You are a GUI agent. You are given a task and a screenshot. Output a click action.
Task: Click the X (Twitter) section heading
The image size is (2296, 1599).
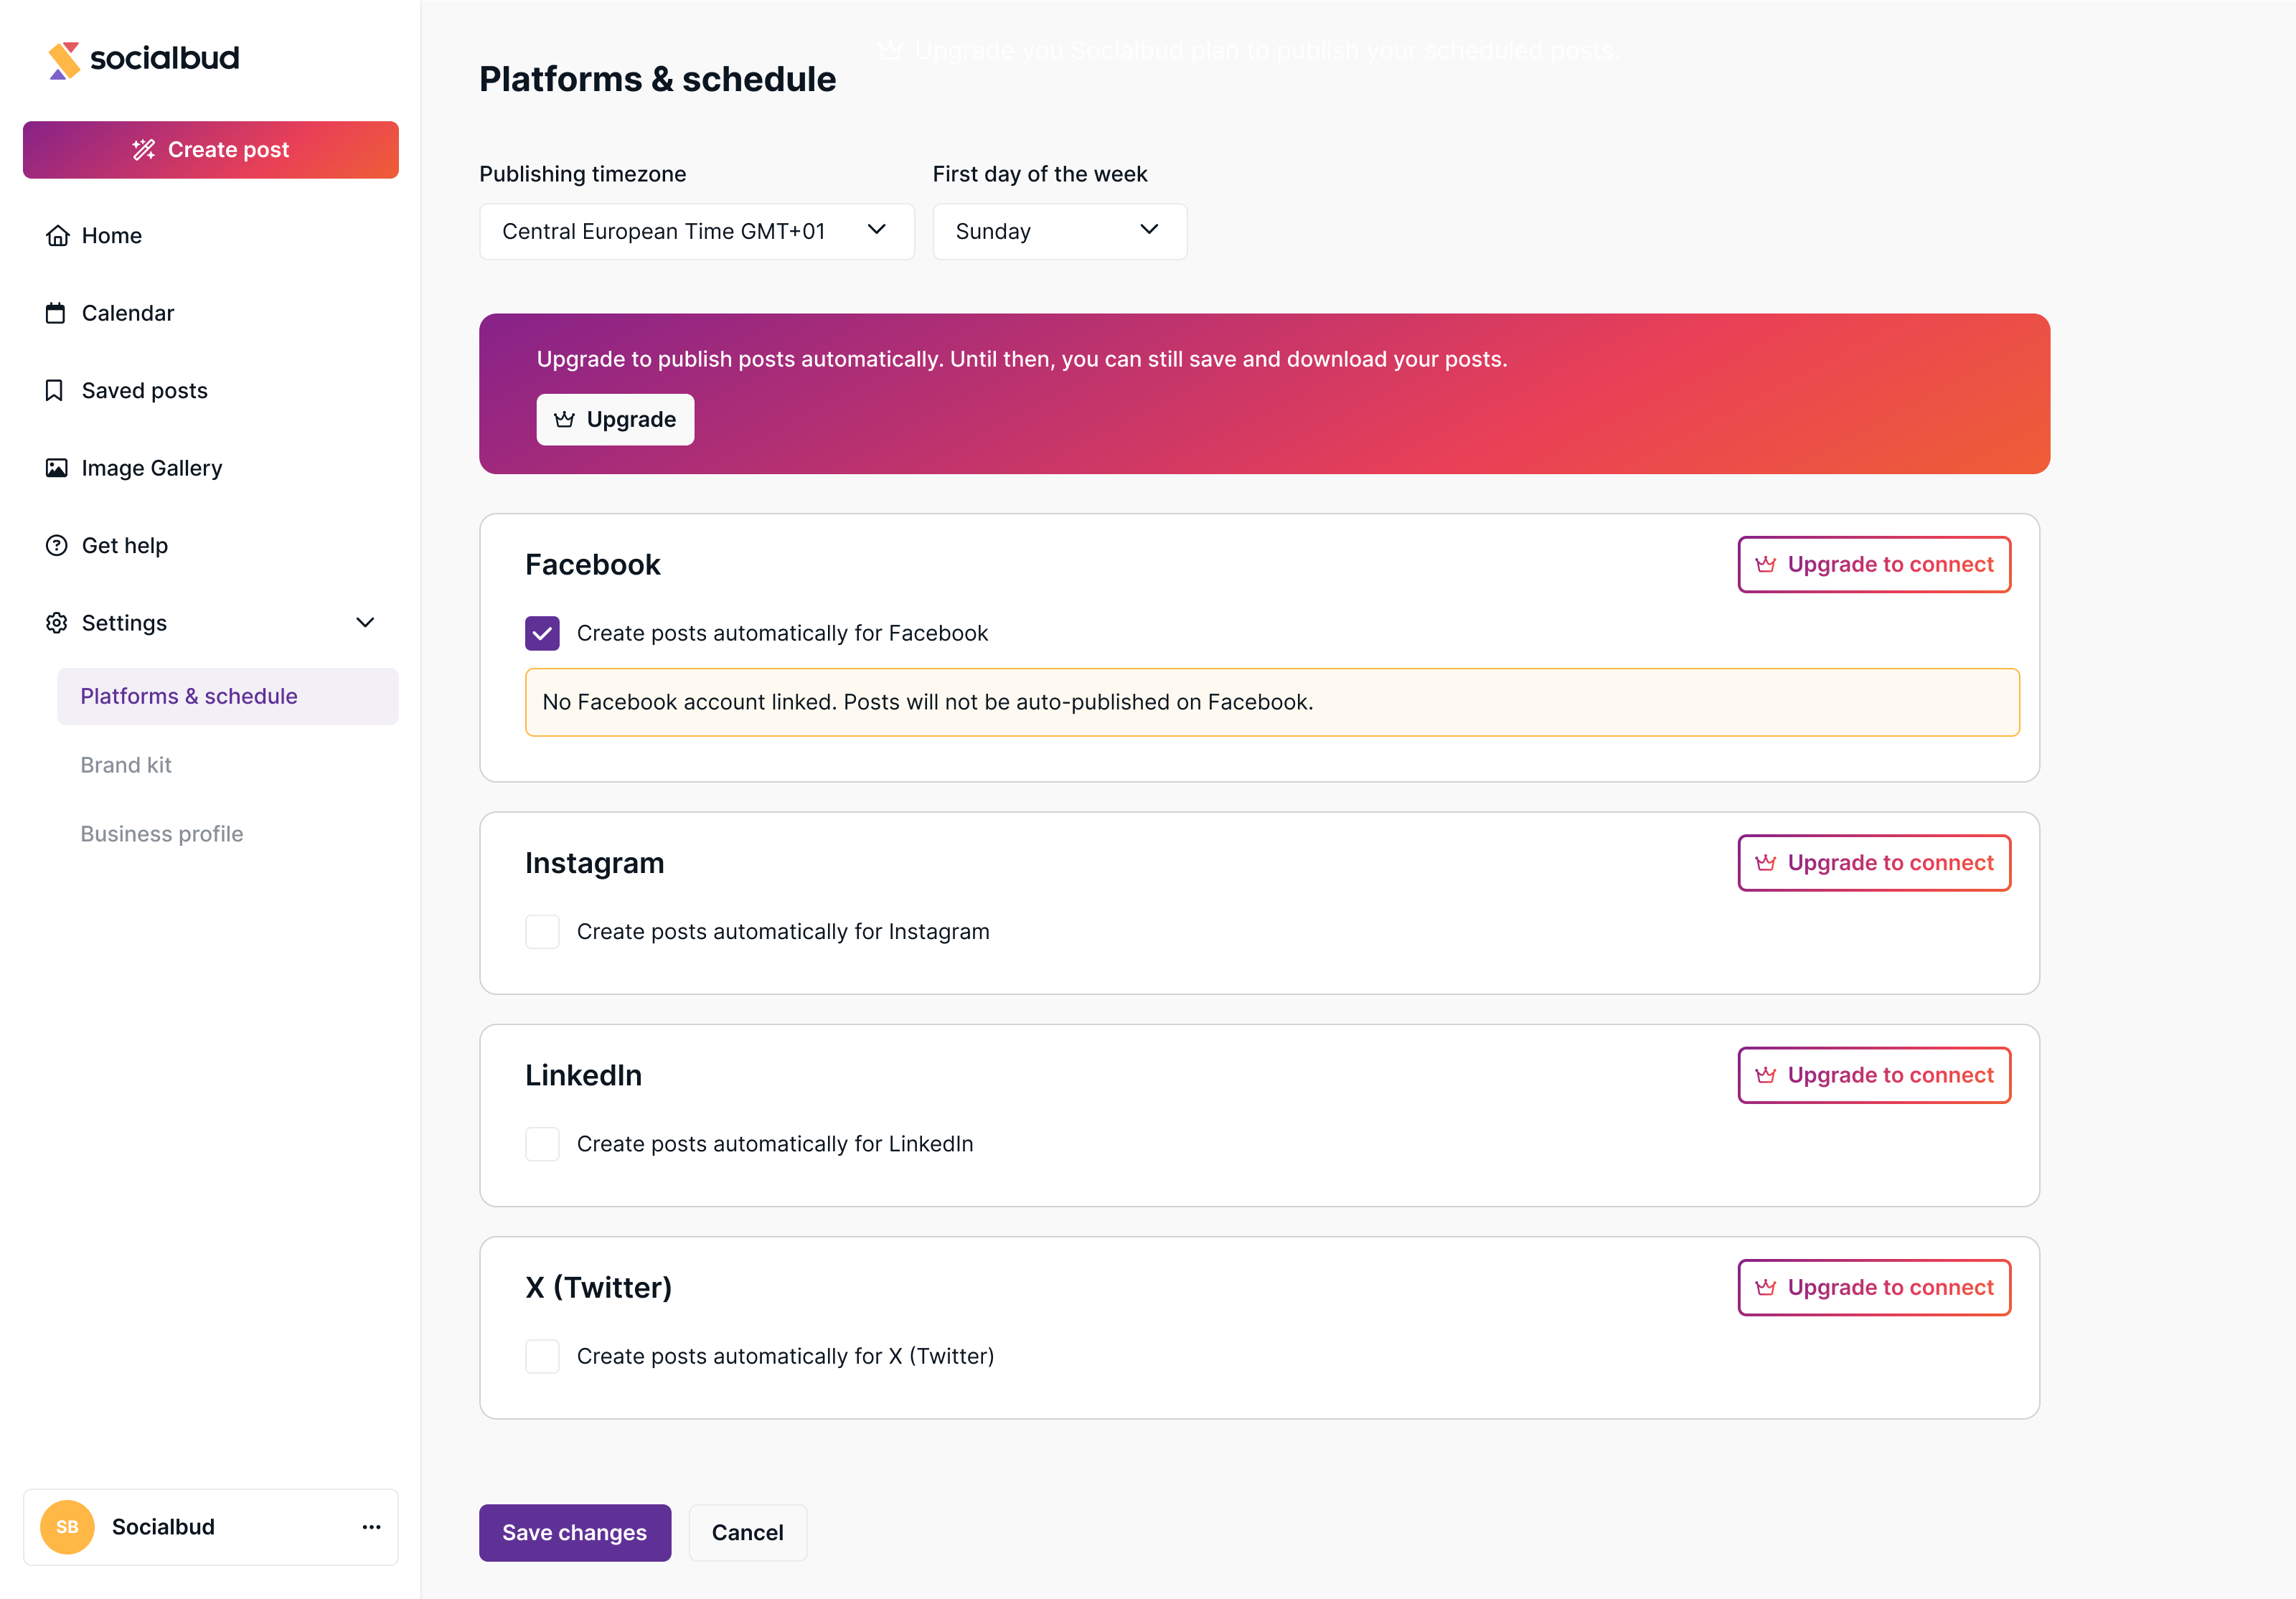tap(598, 1287)
